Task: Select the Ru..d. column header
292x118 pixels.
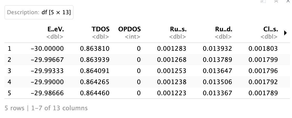Action: [x=224, y=29]
